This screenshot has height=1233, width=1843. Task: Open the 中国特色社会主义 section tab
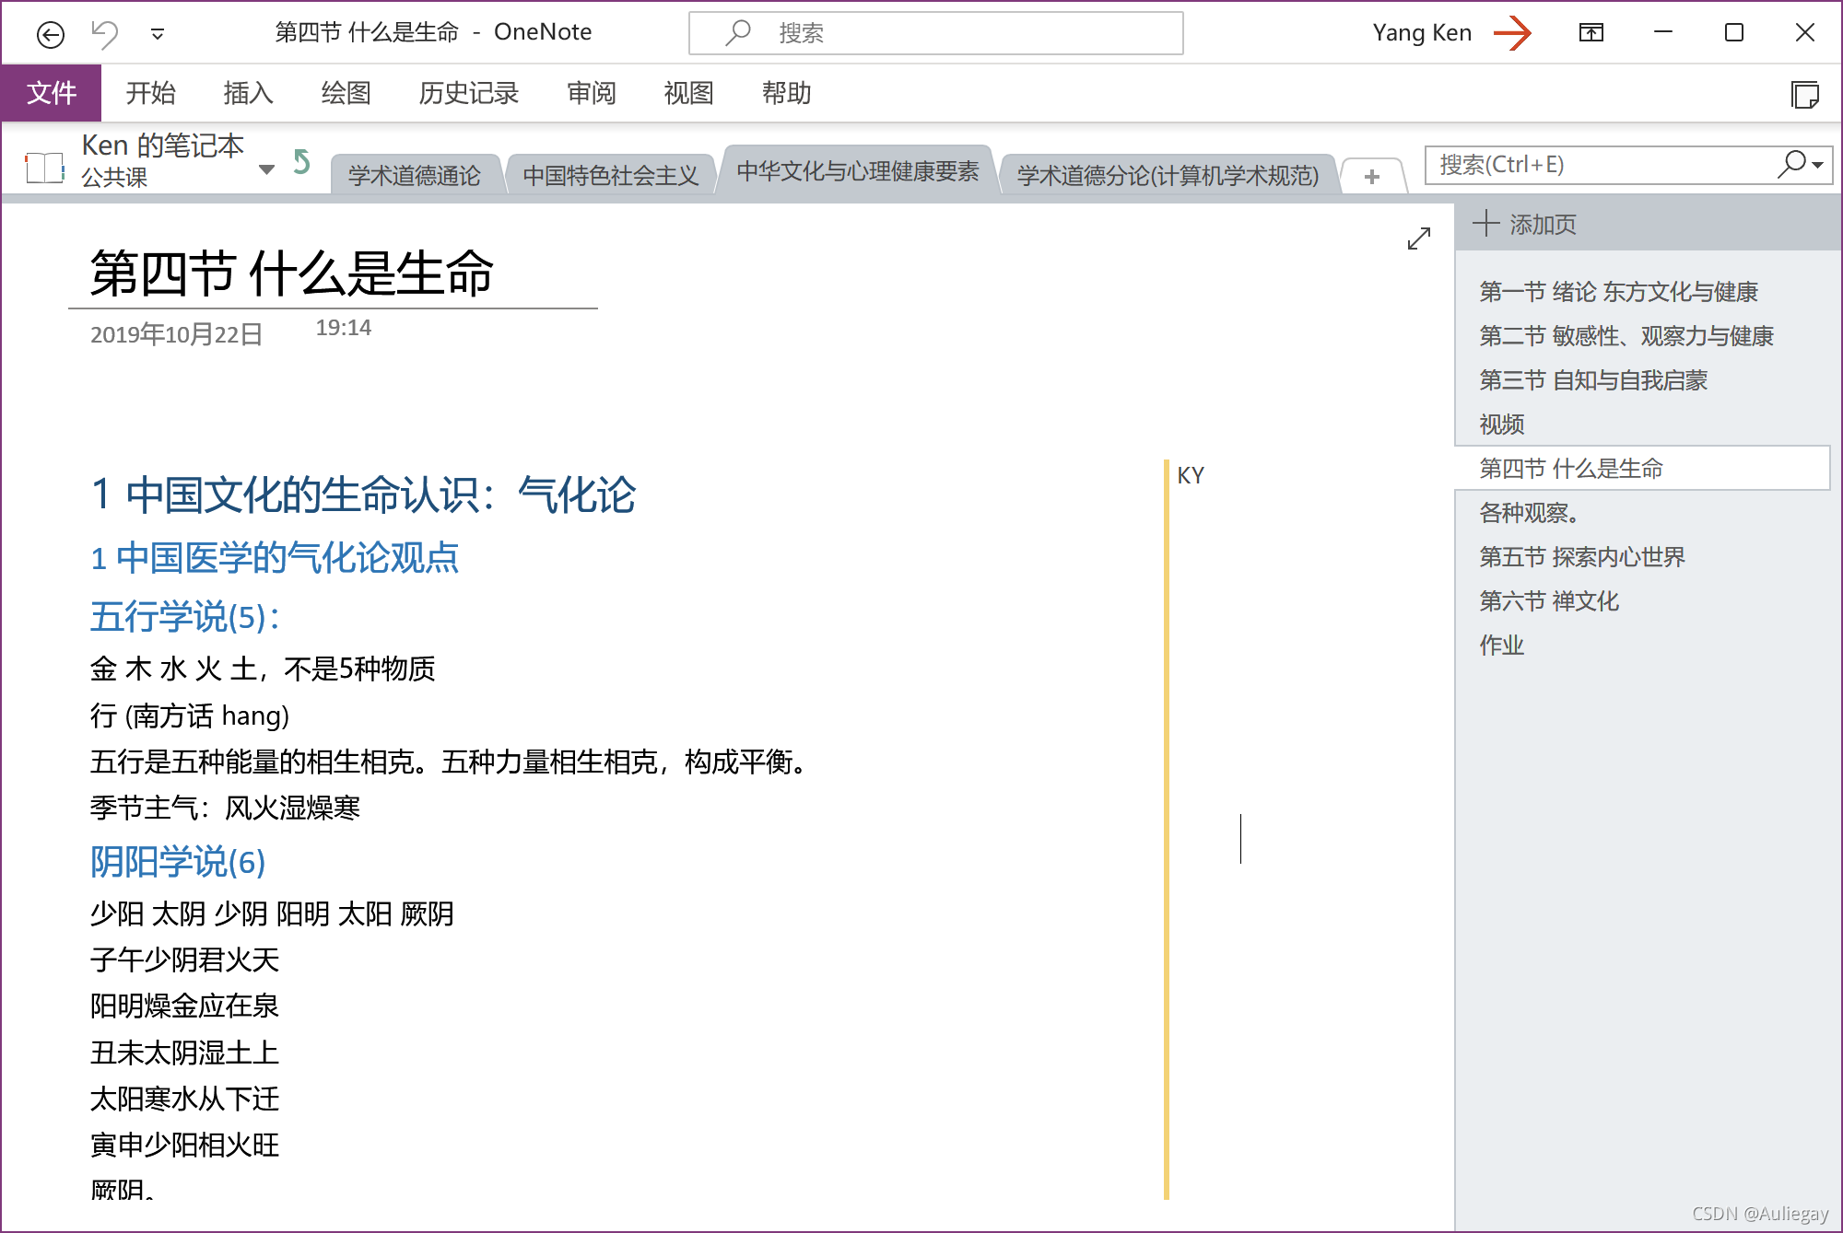(610, 174)
